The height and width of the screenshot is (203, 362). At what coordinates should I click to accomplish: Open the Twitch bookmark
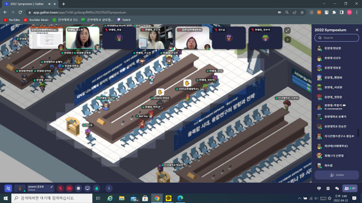click(x=124, y=20)
